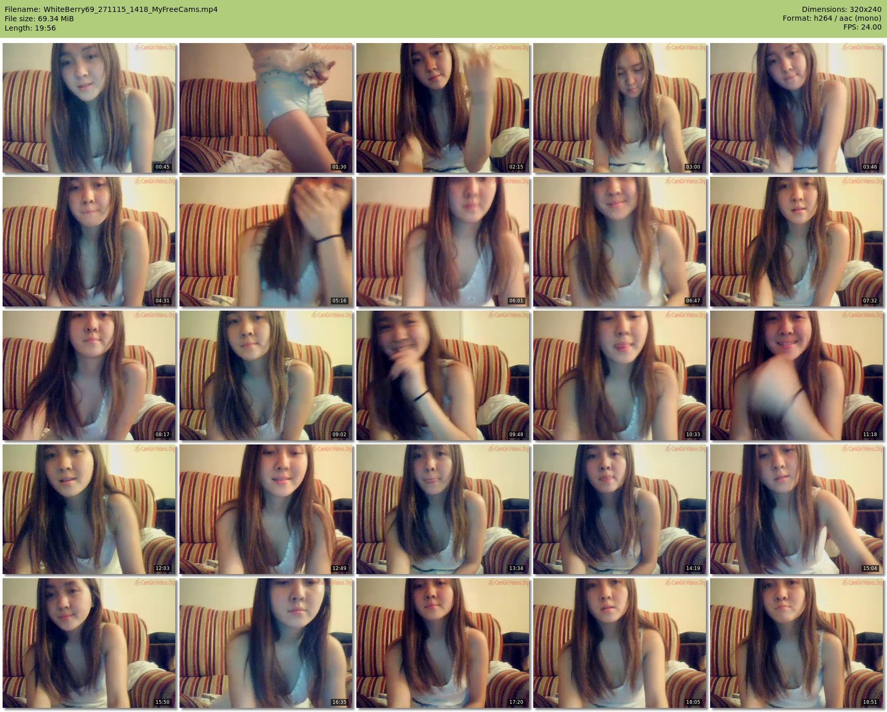This screenshot has width=887, height=712.
Task: Pick the frame with timestamp 13:34
Action: (x=443, y=509)
